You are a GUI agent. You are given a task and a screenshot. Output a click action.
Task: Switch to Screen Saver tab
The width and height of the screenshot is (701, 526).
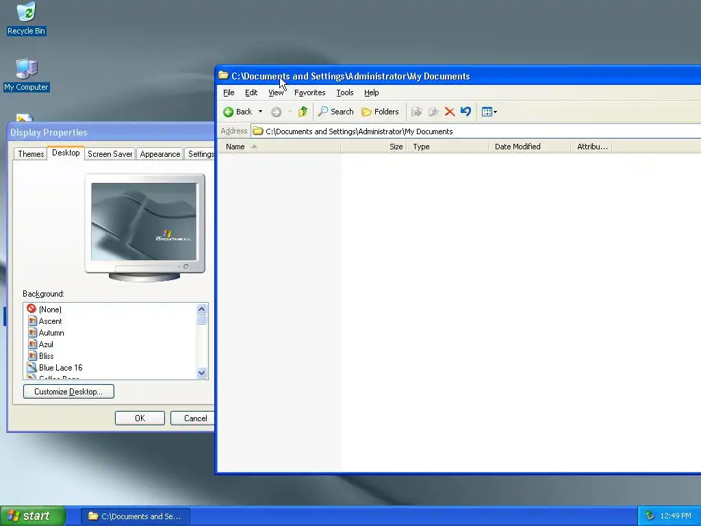(x=110, y=154)
